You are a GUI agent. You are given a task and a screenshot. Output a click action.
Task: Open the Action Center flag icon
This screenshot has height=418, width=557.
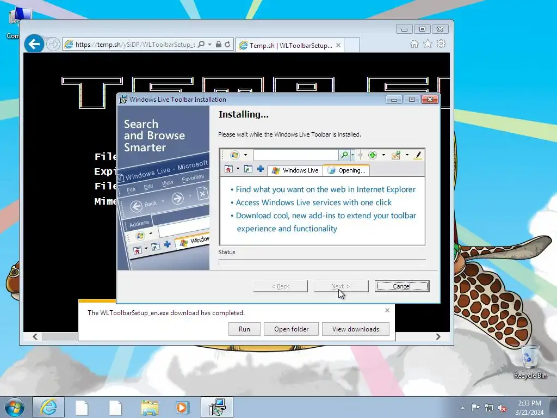[x=475, y=408]
